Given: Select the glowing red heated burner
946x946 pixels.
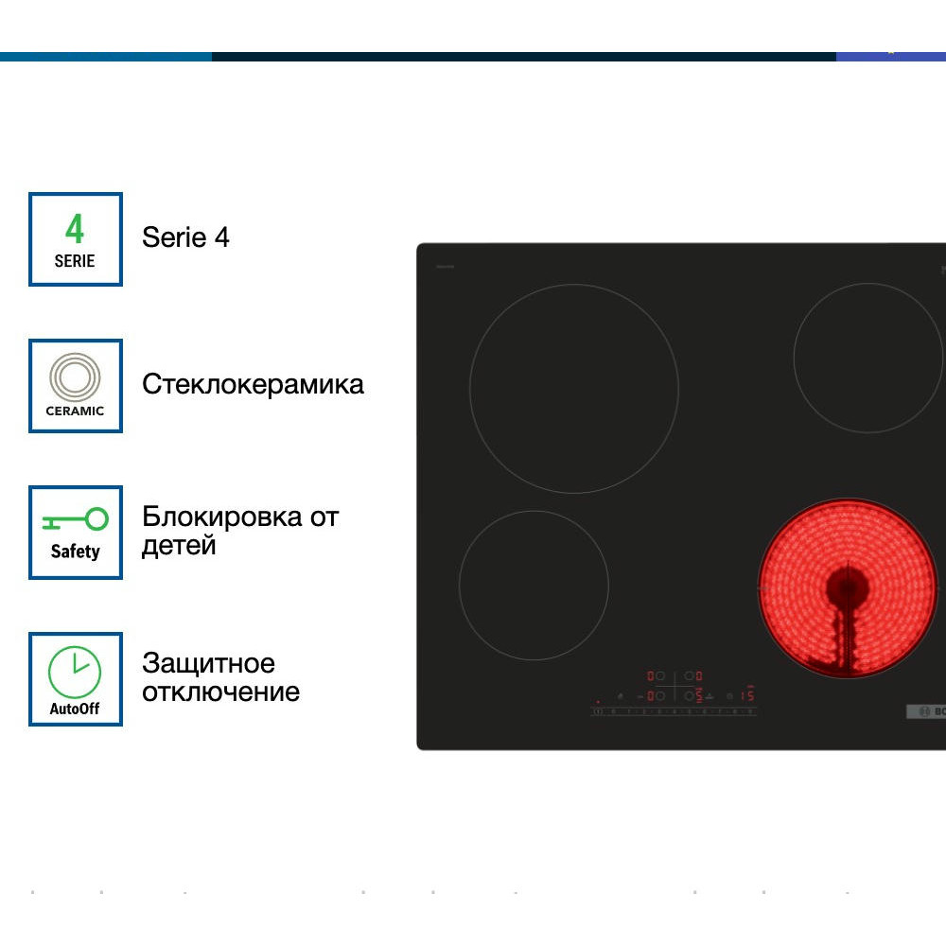Looking at the screenshot, I should pos(848,588).
